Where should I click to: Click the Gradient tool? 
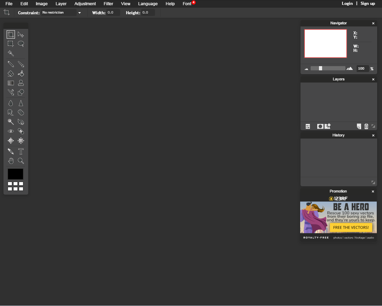click(x=11, y=83)
